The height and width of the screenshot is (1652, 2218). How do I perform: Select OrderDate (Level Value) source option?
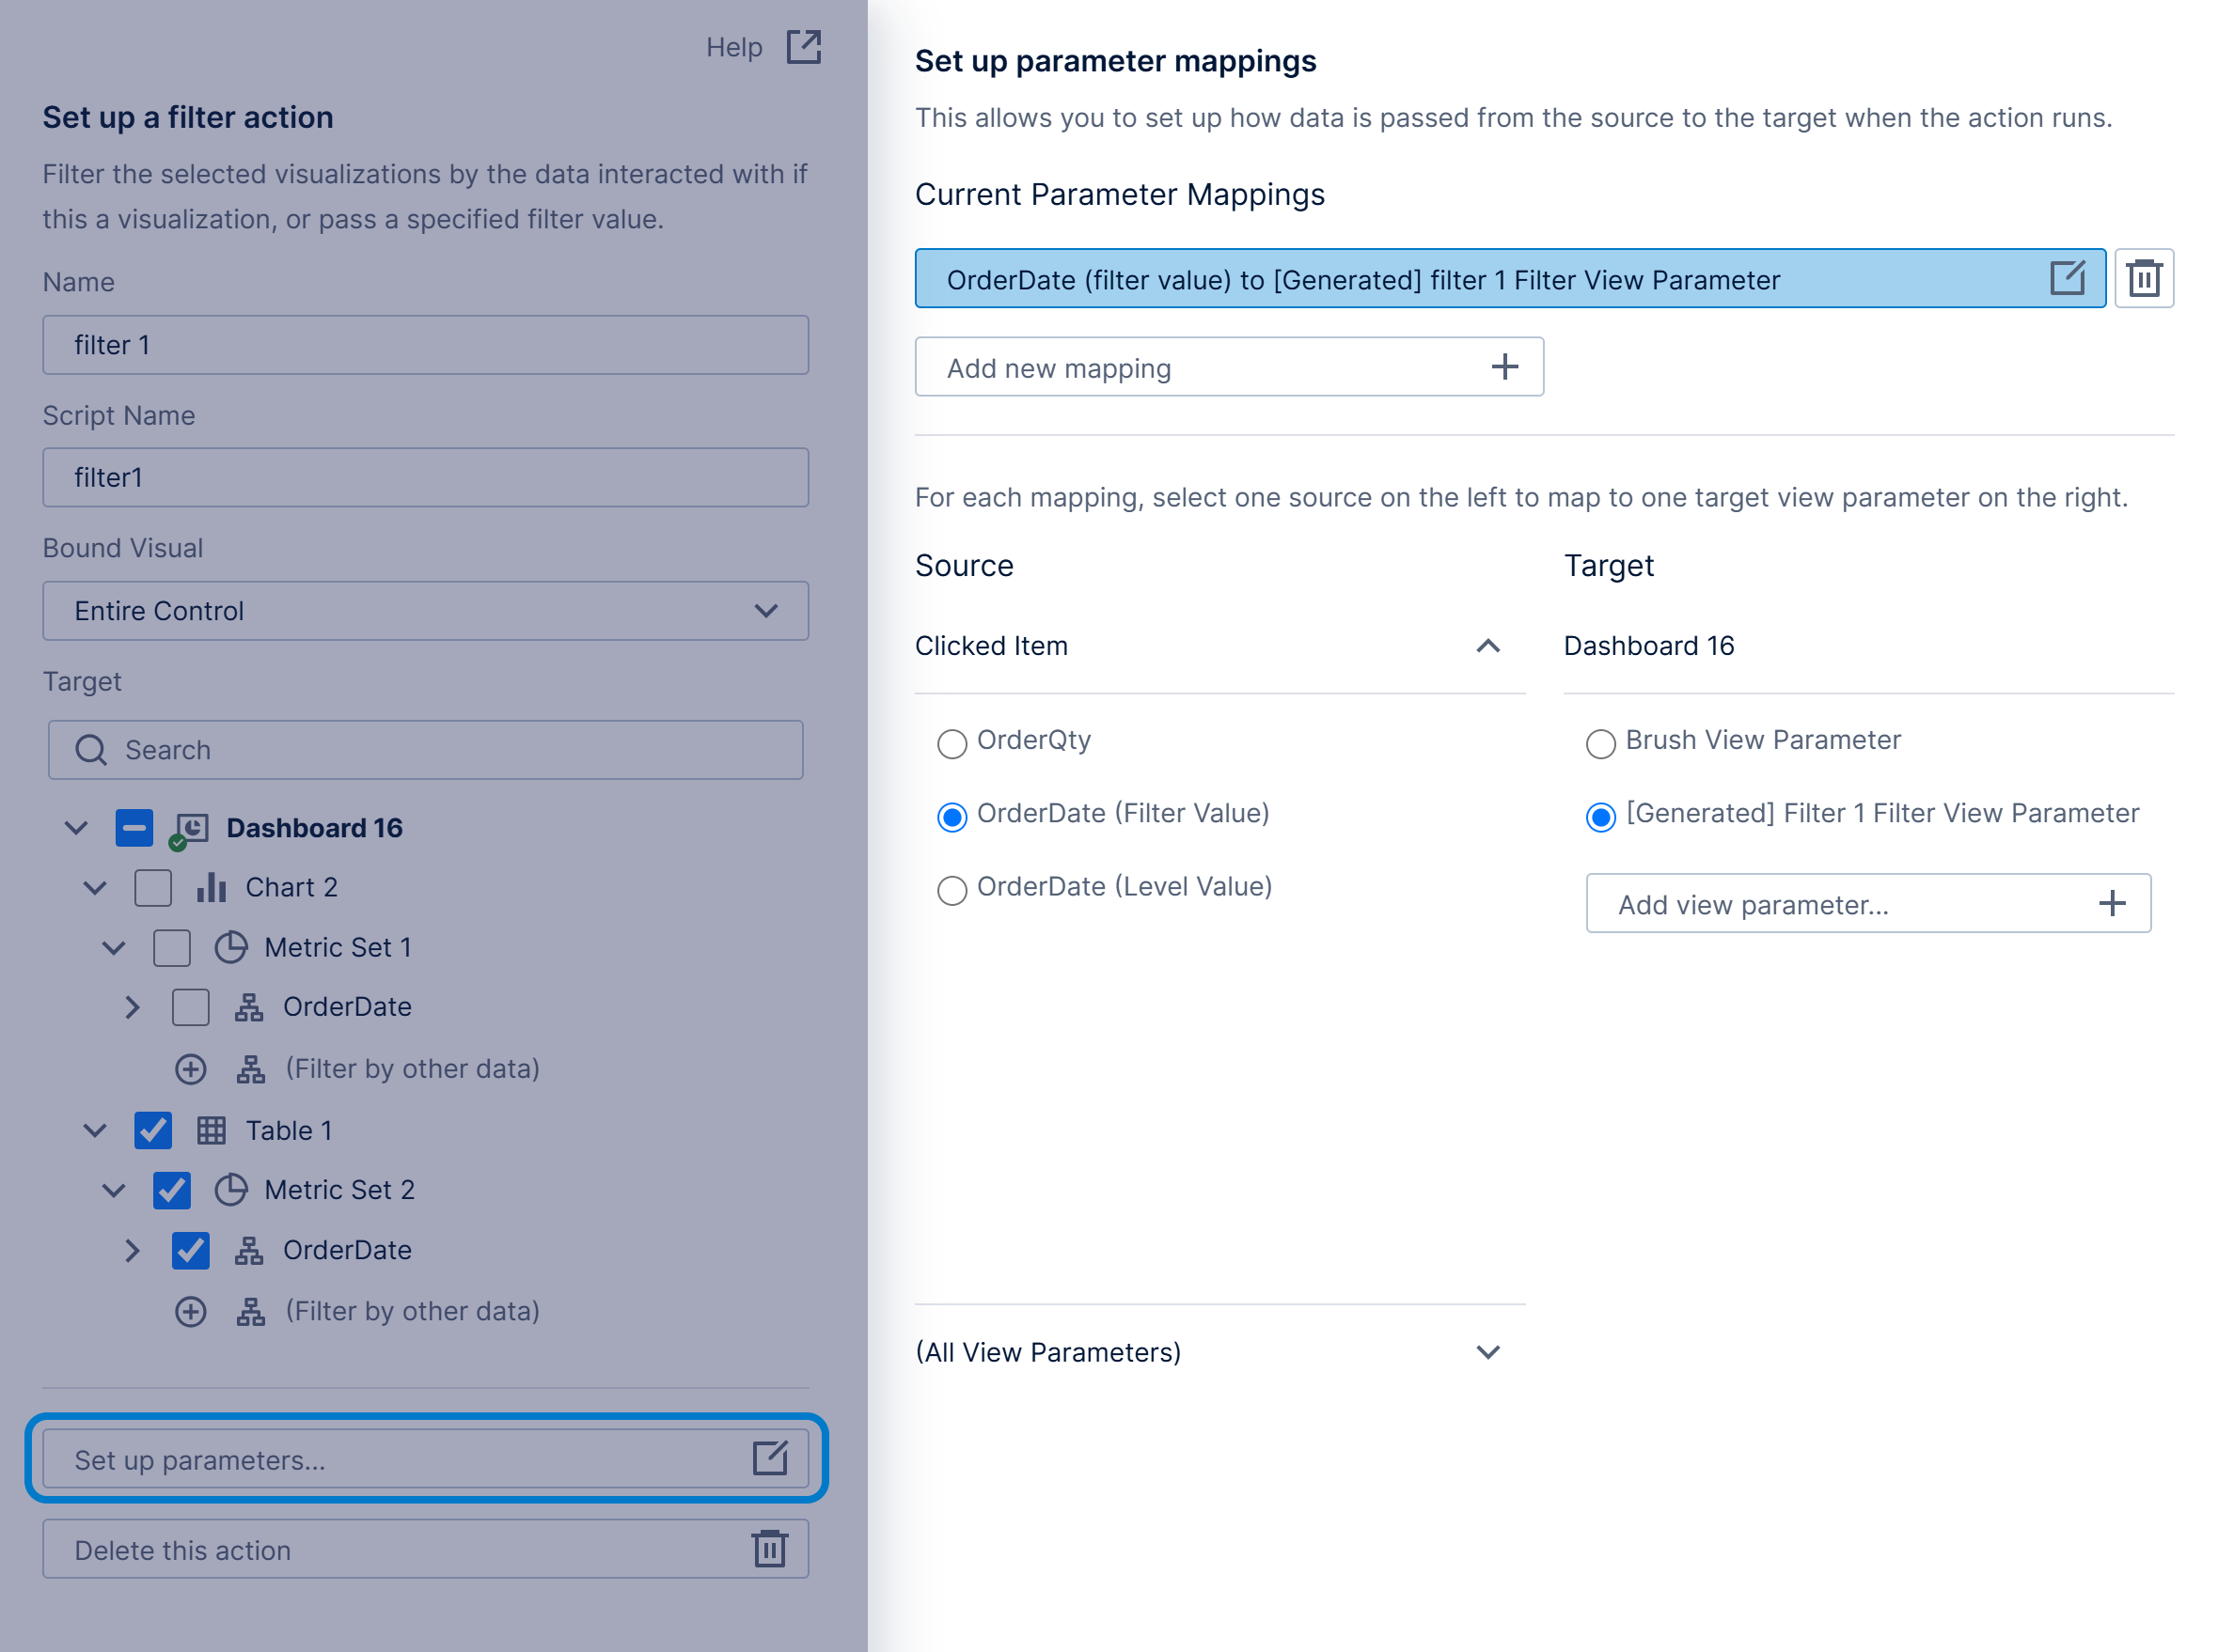tap(951, 890)
